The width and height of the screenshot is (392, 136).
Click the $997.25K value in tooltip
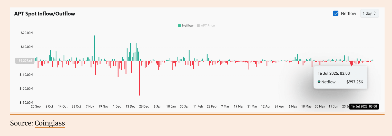coord(355,82)
